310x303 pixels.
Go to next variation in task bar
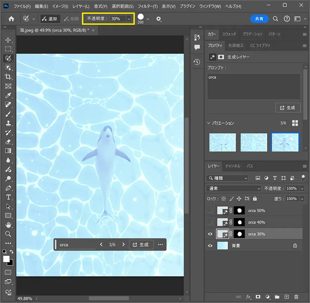[124, 245]
